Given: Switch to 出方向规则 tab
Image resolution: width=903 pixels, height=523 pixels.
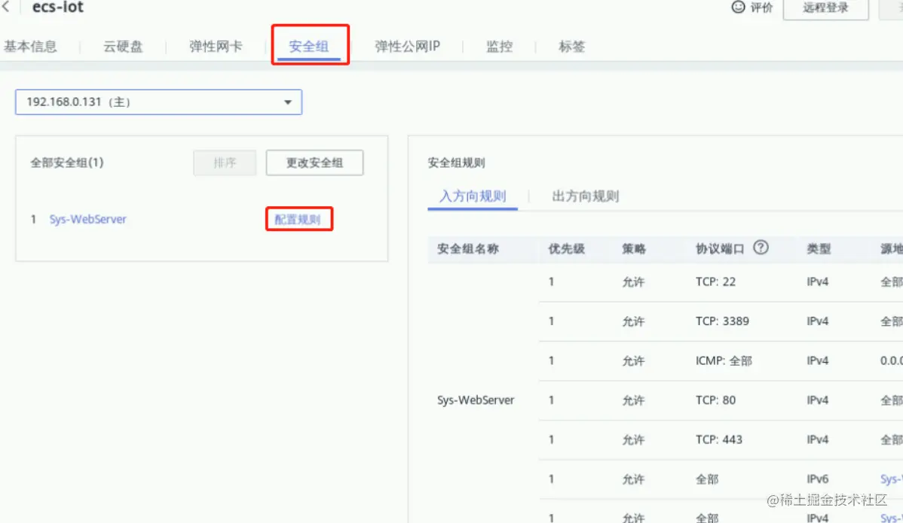Looking at the screenshot, I should click(585, 196).
